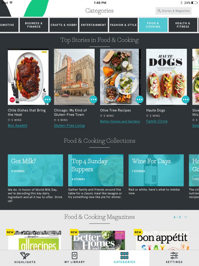Open more options for Haute Dogs story
The width and height of the screenshot is (199, 266).
[186, 99]
